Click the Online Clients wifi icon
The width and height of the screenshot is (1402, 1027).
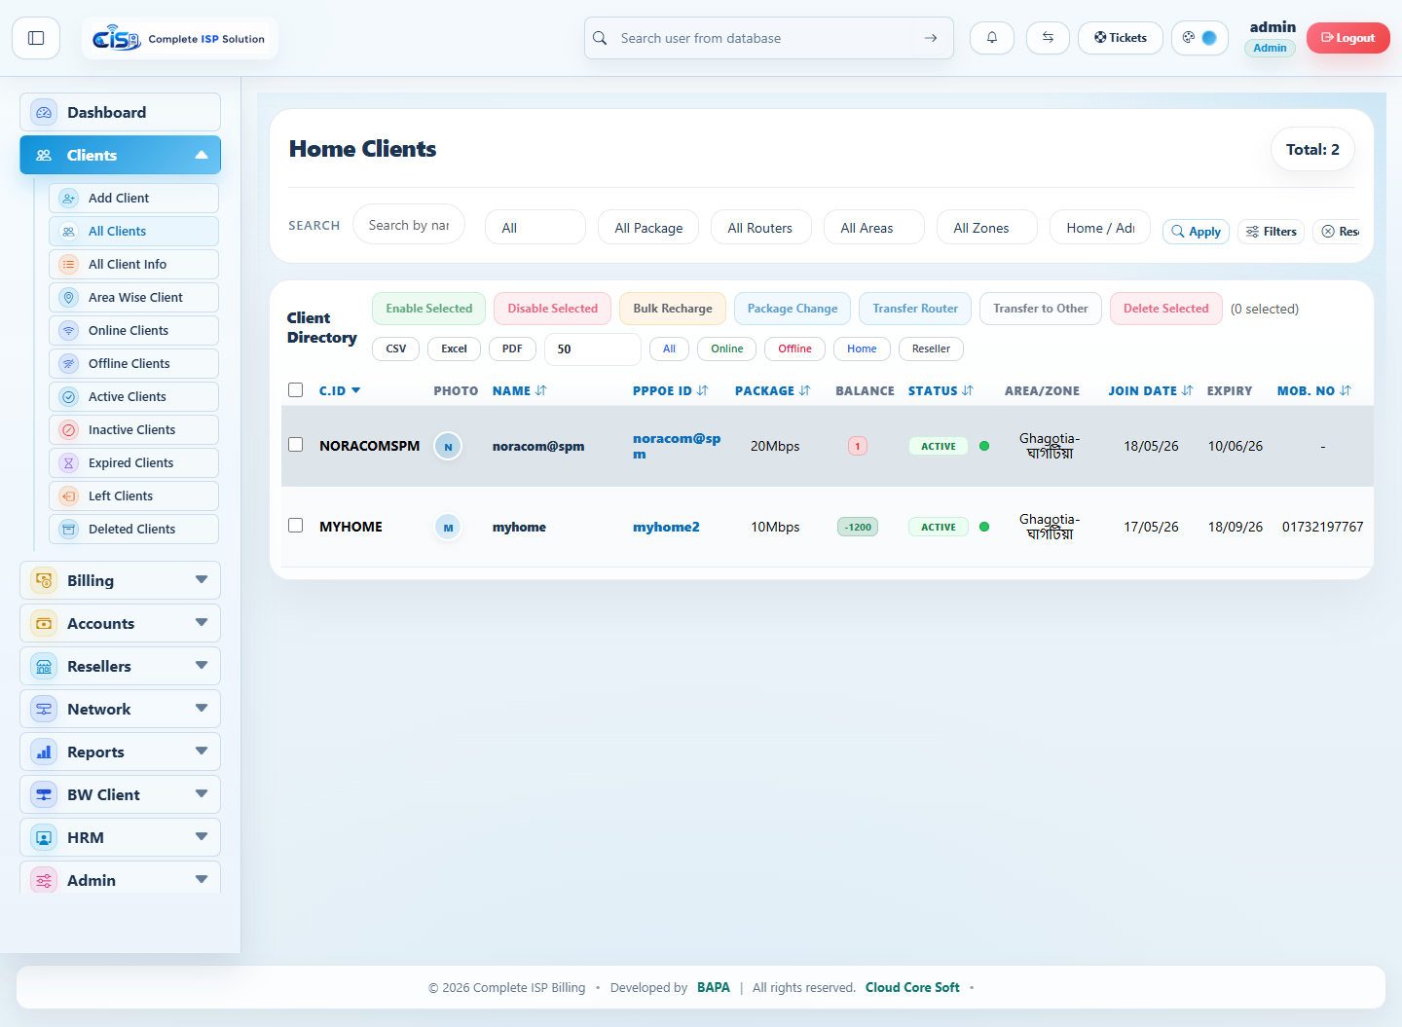[69, 331]
